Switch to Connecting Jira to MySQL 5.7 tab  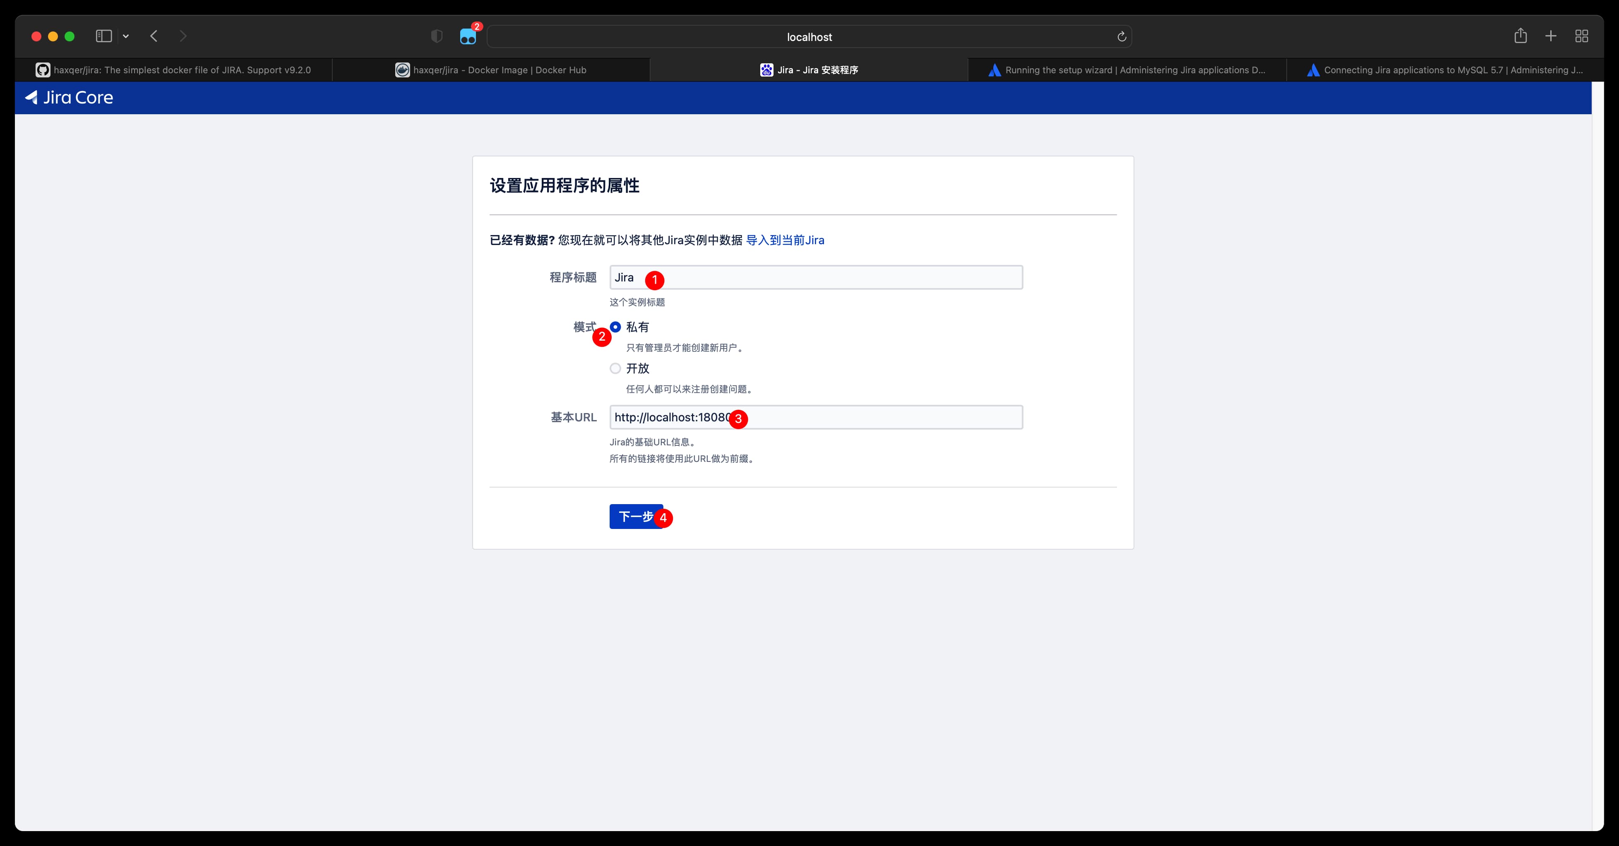(x=1445, y=70)
